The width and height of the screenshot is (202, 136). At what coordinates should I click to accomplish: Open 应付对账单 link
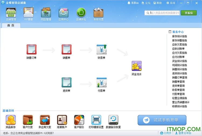point(178,57)
